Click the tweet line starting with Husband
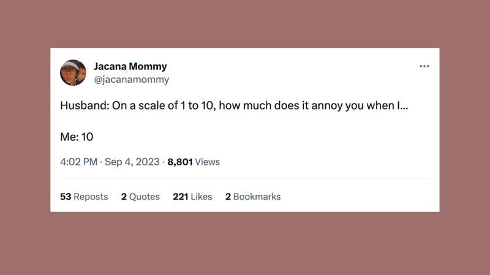 [234, 105]
